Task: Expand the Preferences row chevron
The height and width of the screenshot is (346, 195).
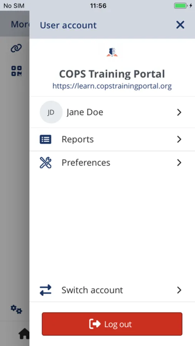Action: tap(179, 163)
